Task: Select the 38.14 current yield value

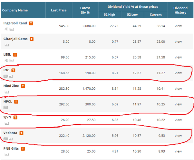Action: point(161,26)
